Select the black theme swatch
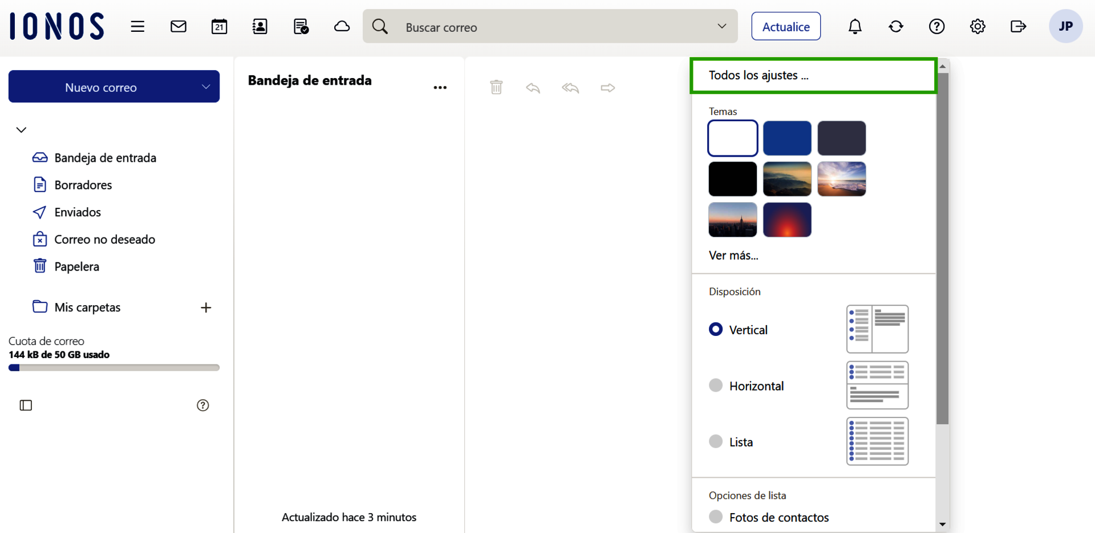The width and height of the screenshot is (1095, 533). pyautogui.click(x=733, y=179)
